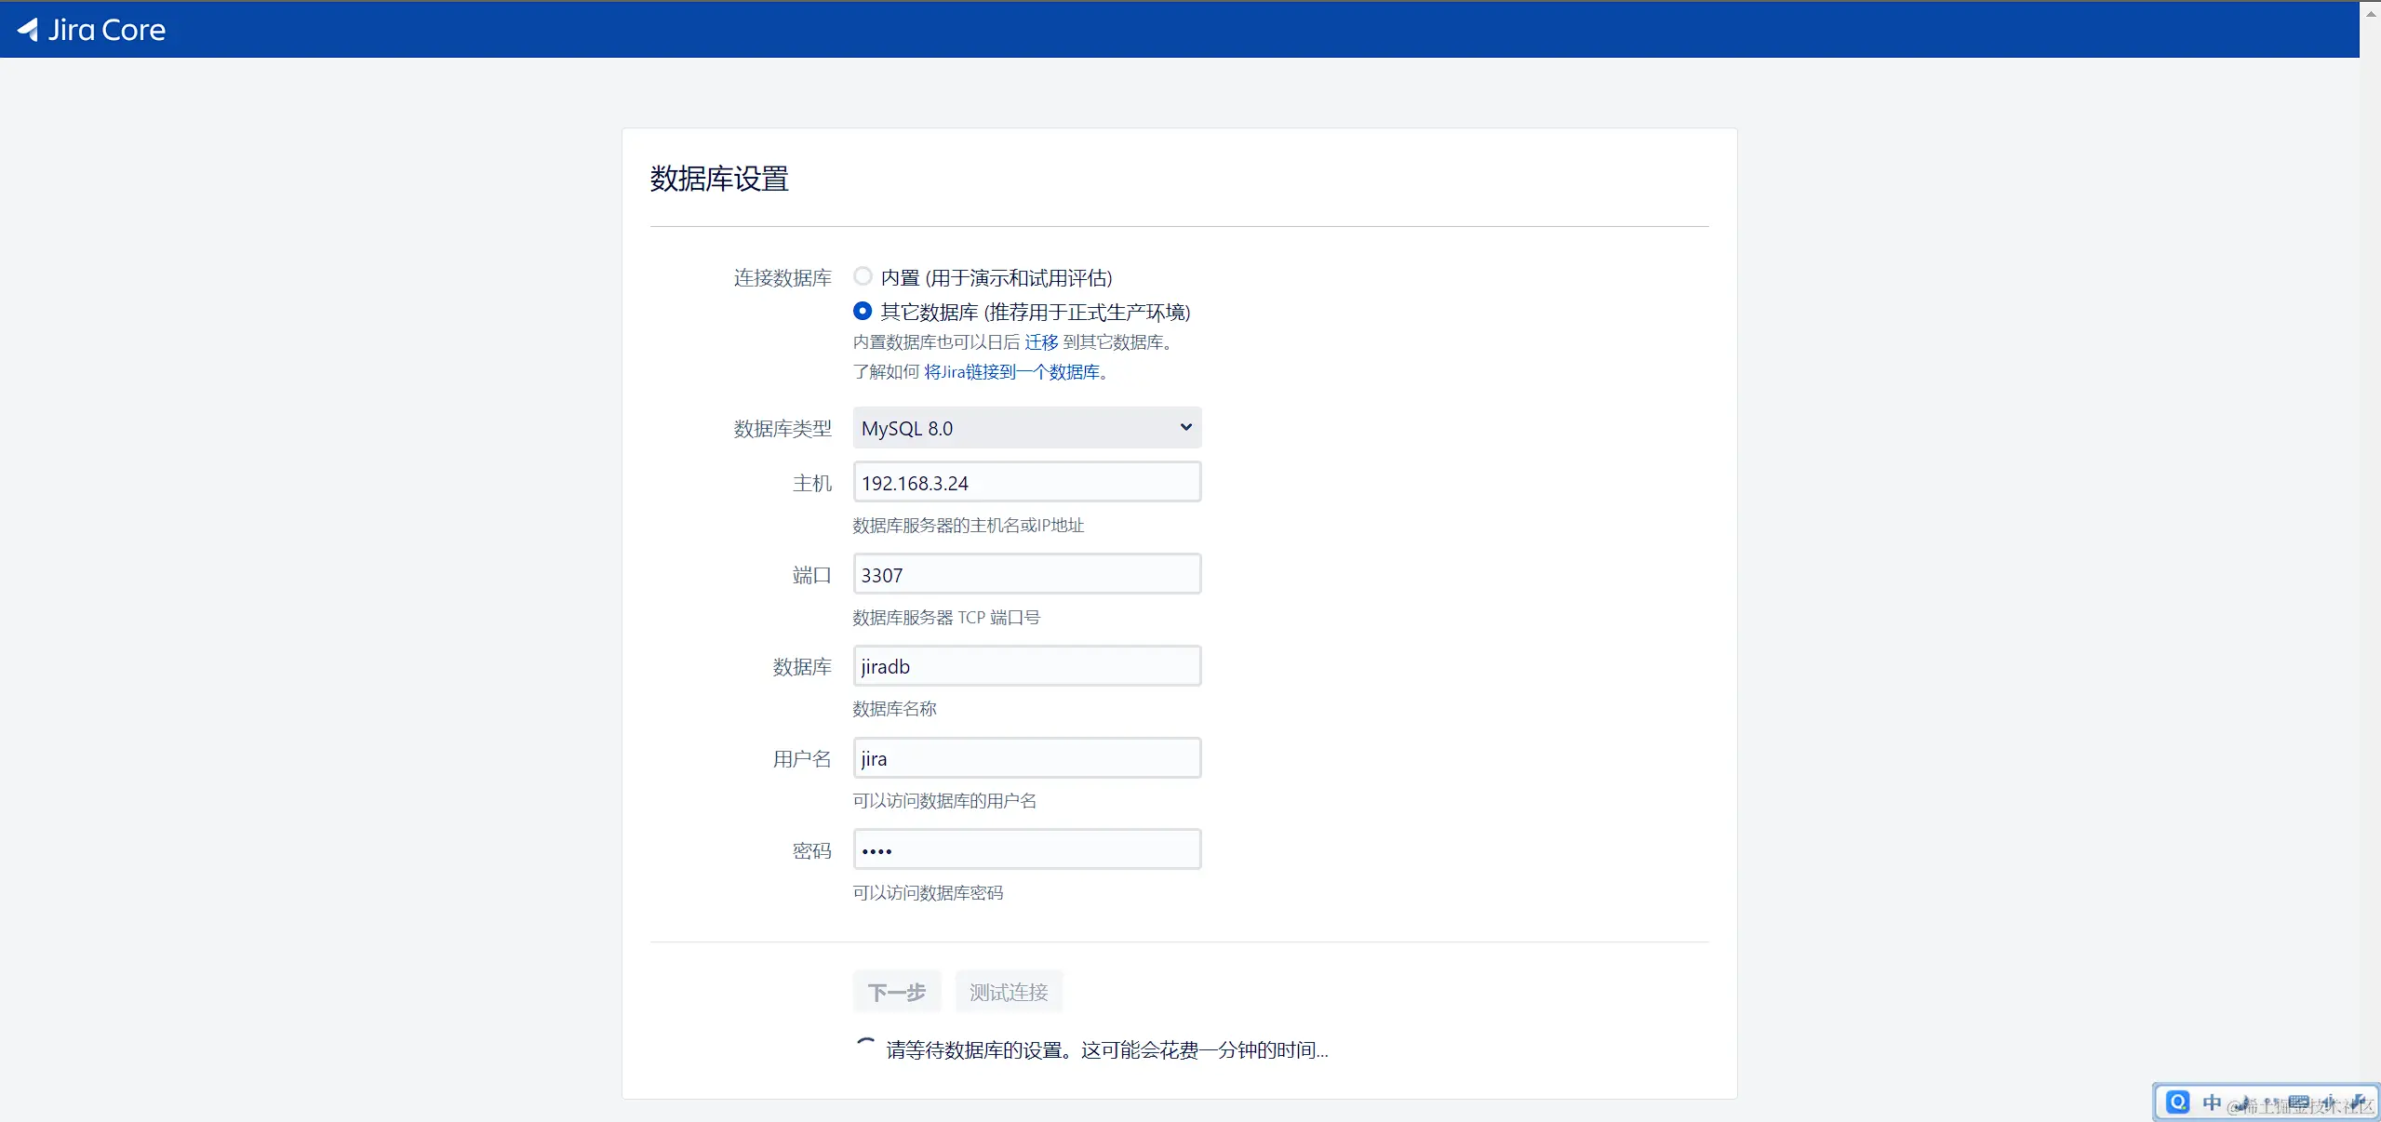
Task: Click into the password field
Action: 1026,850
